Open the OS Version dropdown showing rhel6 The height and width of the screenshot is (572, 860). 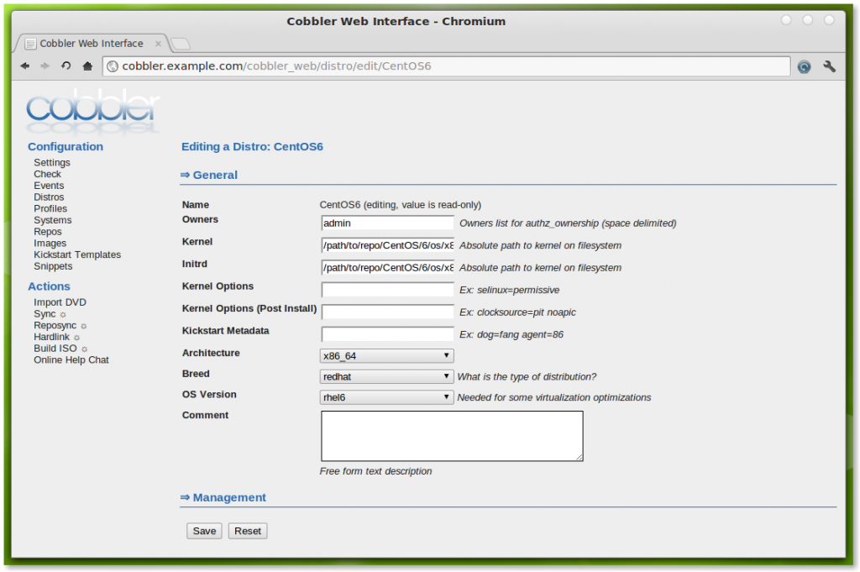click(x=387, y=398)
